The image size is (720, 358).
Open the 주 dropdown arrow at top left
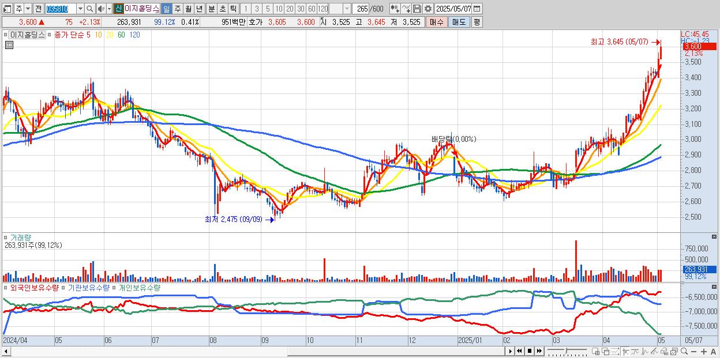coord(28,9)
